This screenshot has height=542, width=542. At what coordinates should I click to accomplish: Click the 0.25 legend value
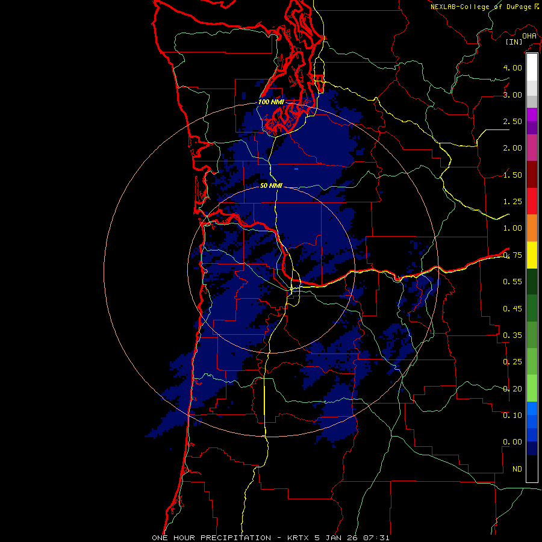click(512, 362)
